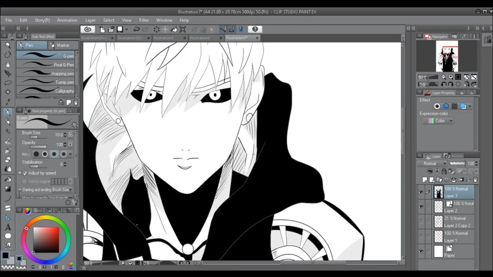This screenshot has width=493, height=277.
Task: Create a new document from the toolbar
Action: [102, 29]
